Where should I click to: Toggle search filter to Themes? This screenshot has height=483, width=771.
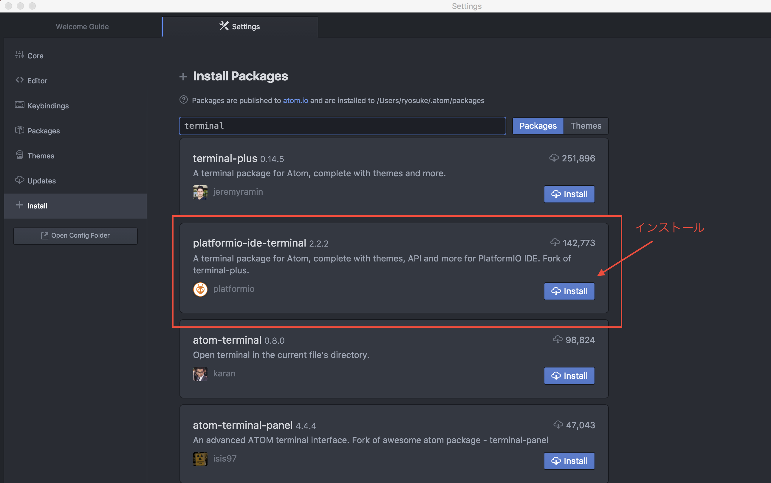coord(586,126)
